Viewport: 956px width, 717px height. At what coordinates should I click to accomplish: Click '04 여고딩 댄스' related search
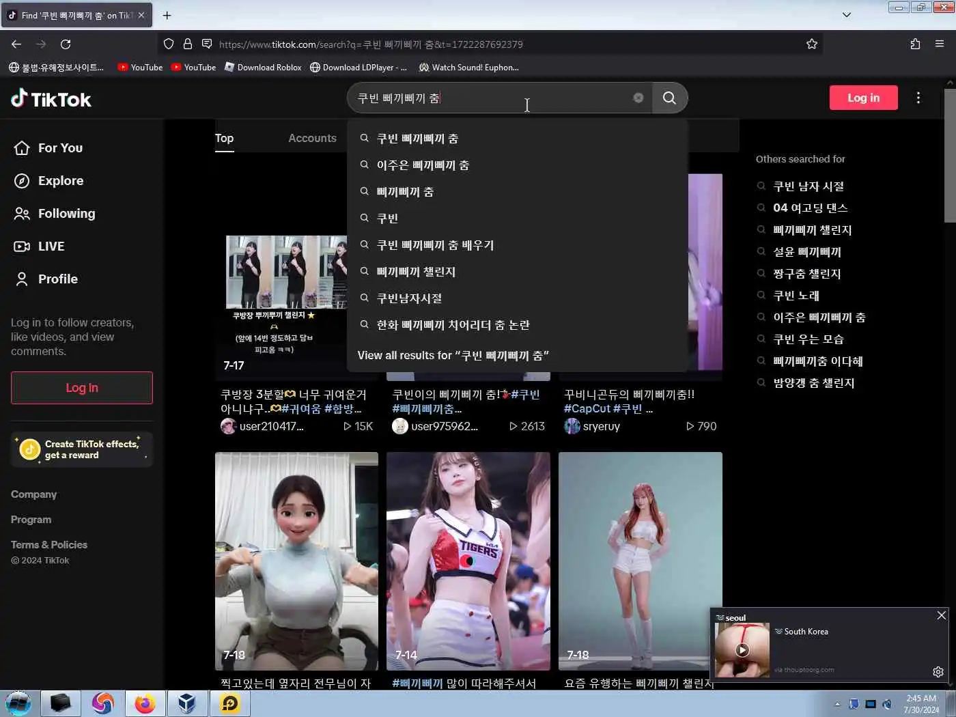[x=810, y=208]
